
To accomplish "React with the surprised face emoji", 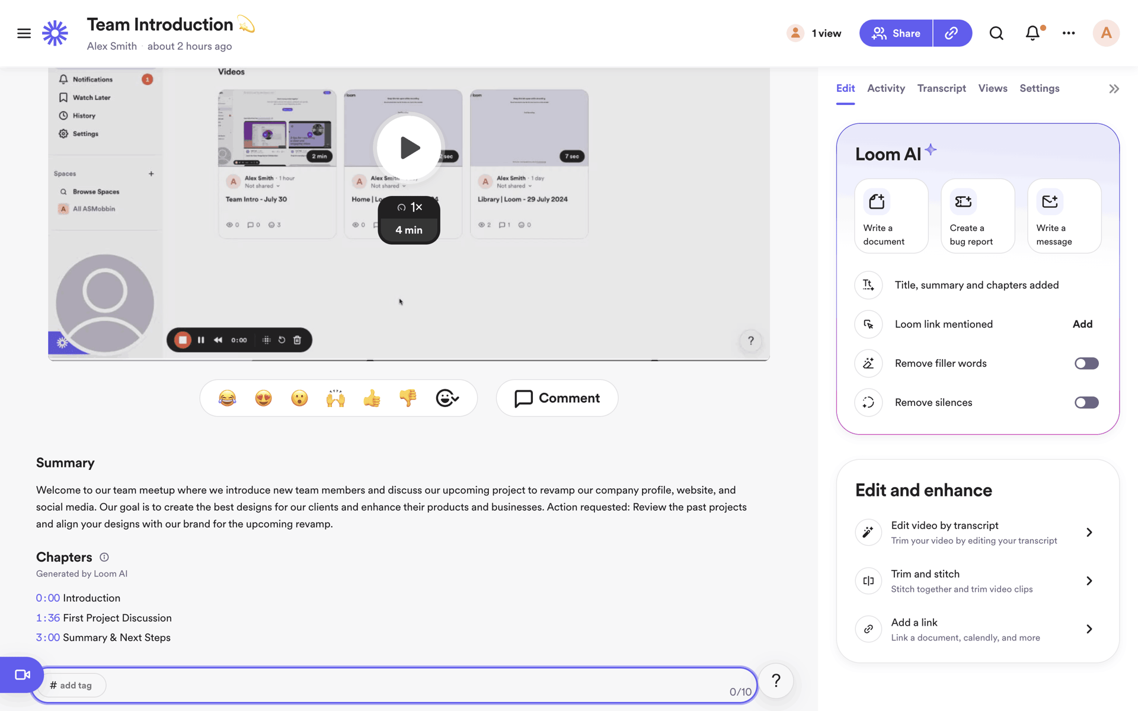I will tap(299, 398).
